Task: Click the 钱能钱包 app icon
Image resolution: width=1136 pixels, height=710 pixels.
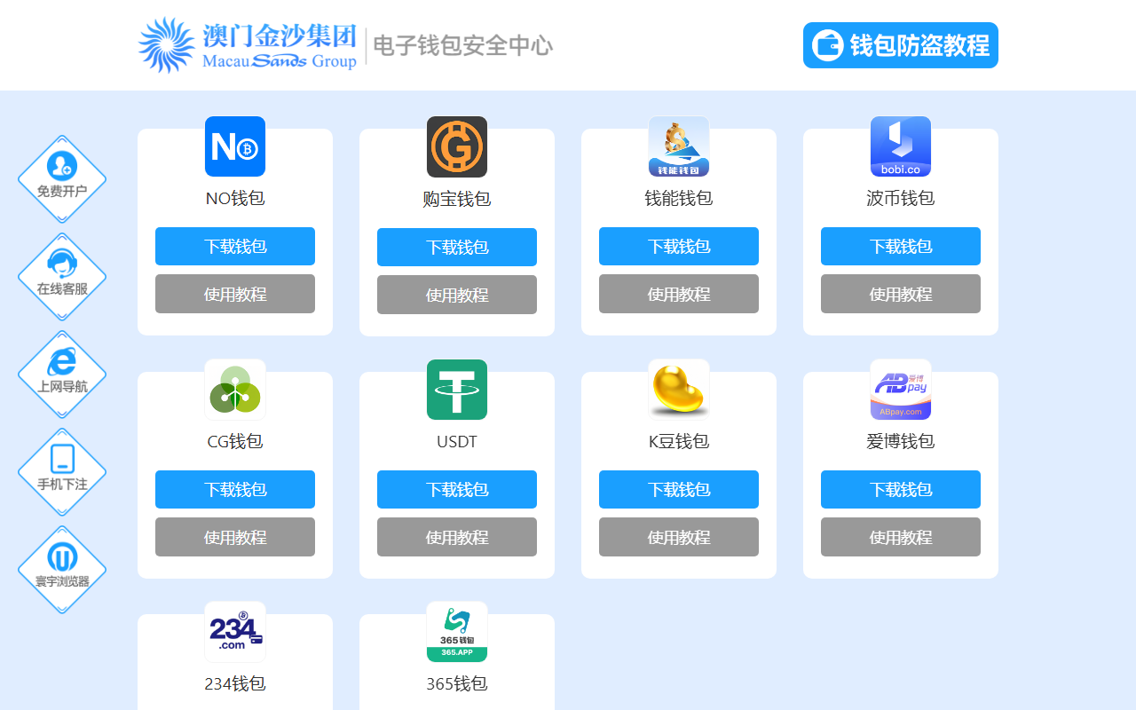Action: pyautogui.click(x=679, y=146)
